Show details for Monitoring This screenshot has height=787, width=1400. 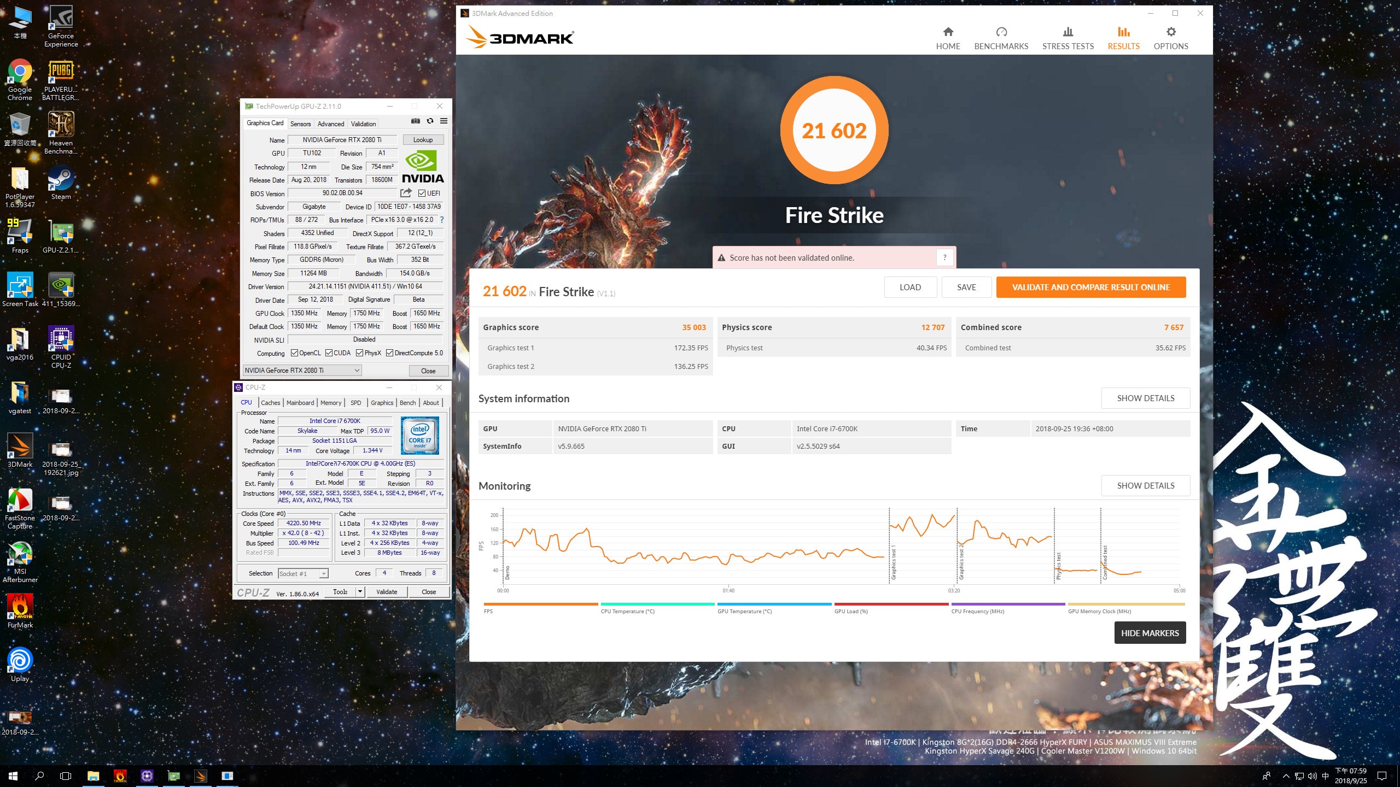click(x=1145, y=486)
